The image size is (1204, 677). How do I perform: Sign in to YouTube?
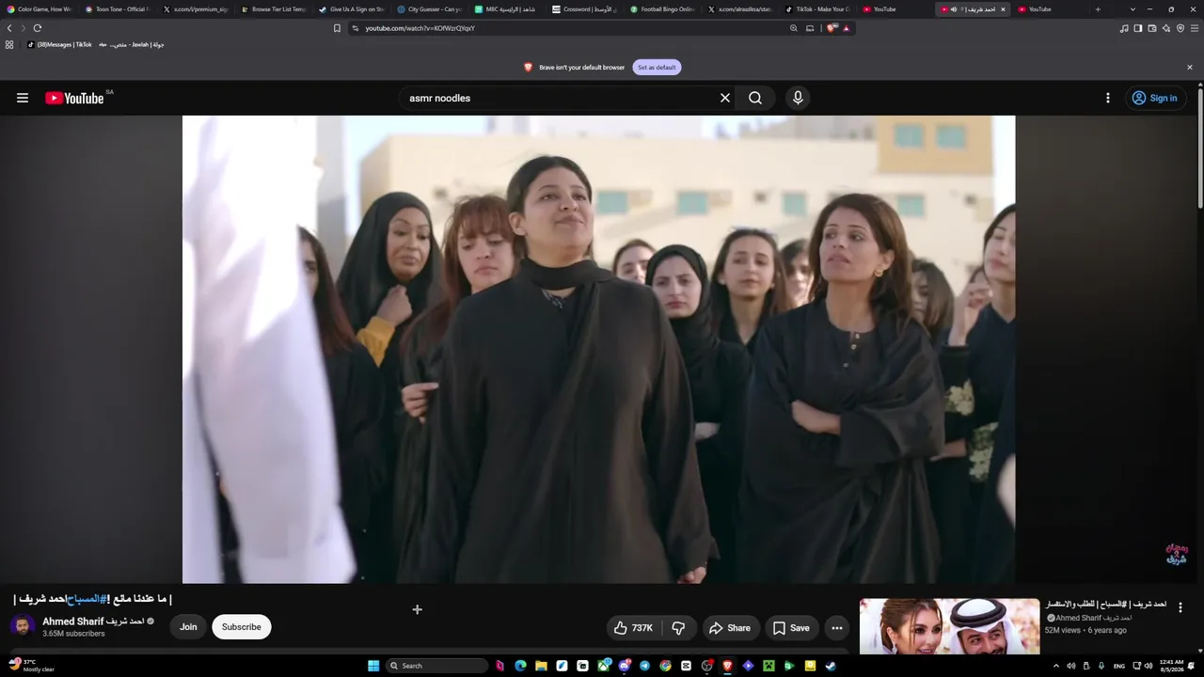[1155, 98]
